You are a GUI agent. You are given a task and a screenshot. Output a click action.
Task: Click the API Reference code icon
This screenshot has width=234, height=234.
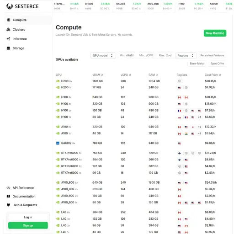click(x=8, y=188)
